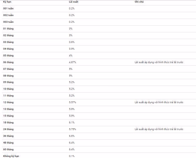The image size is (196, 158).
Task: Click the 3.6% rate for 03 tháng
Action: (72, 42)
